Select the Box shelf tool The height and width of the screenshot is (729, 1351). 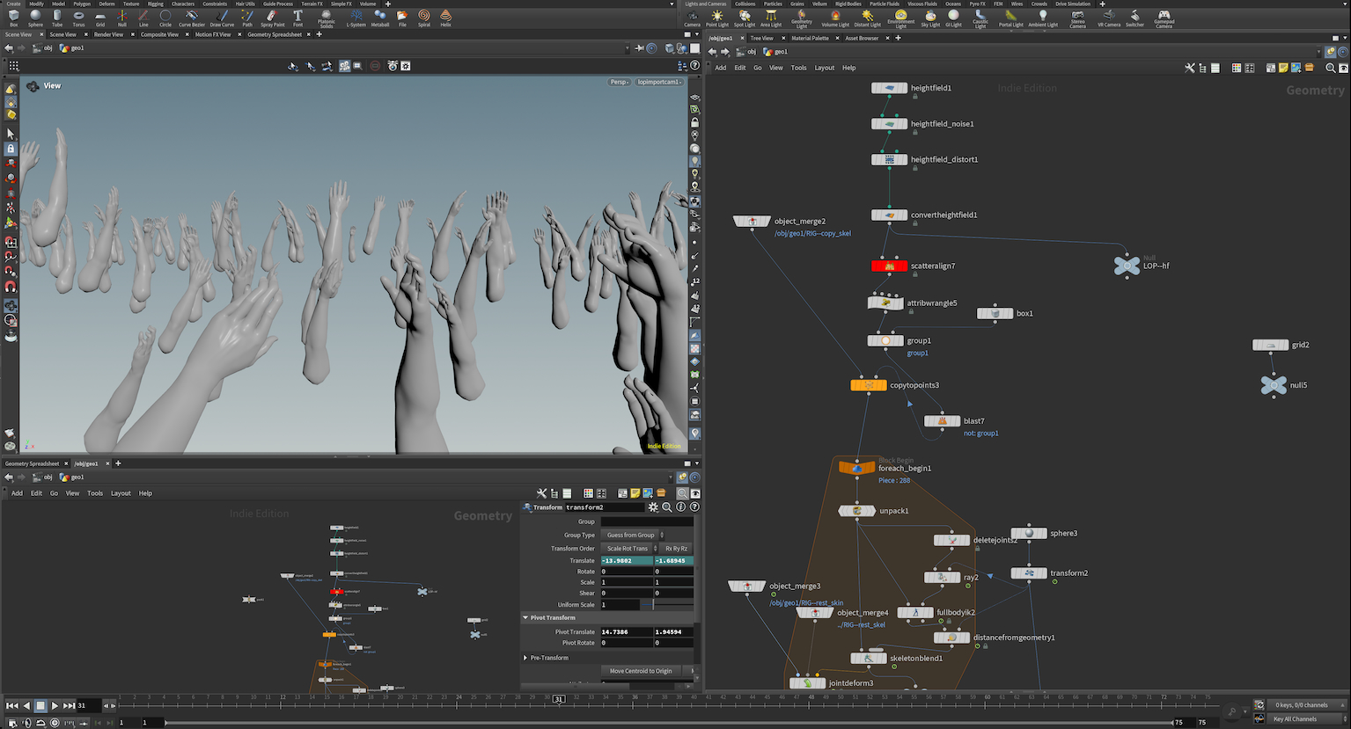coord(13,18)
